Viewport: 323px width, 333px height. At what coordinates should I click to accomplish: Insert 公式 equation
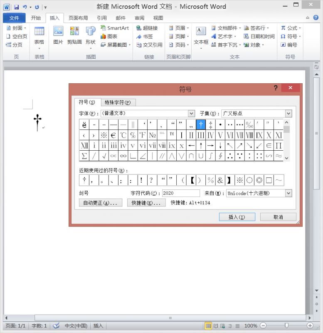(291, 28)
